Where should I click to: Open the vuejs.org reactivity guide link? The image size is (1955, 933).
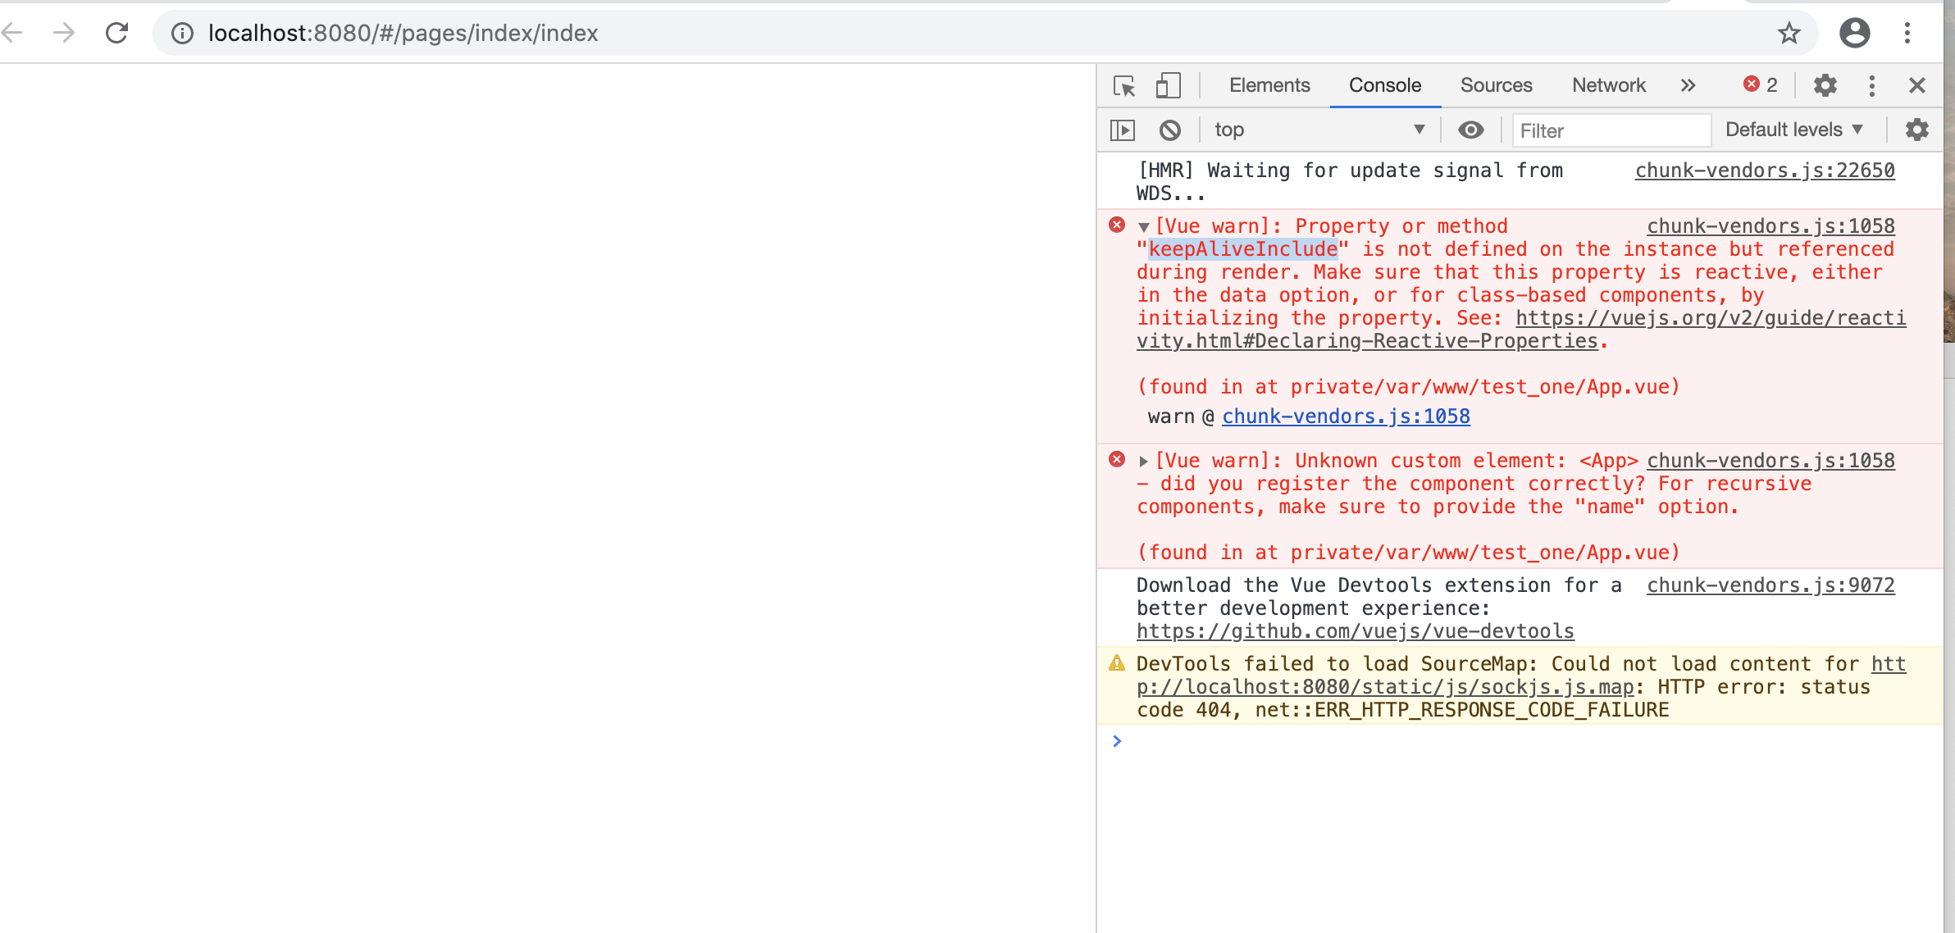(1521, 330)
